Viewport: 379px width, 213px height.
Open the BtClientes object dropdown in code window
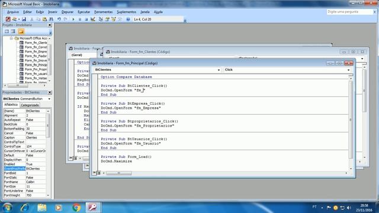(x=219, y=70)
